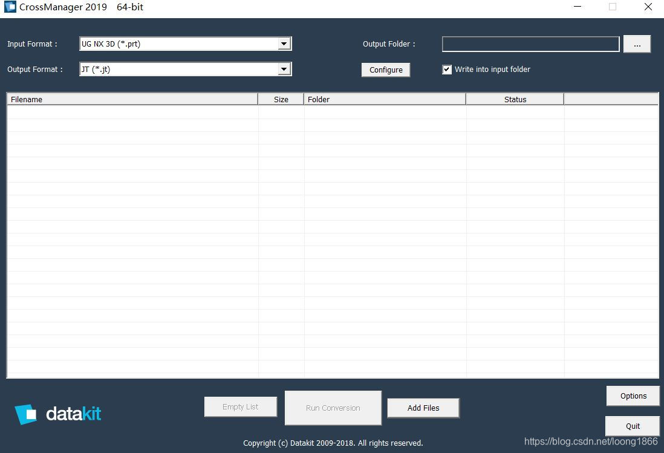This screenshot has height=453, width=664.
Task: Open the Options dialog
Action: tap(633, 396)
